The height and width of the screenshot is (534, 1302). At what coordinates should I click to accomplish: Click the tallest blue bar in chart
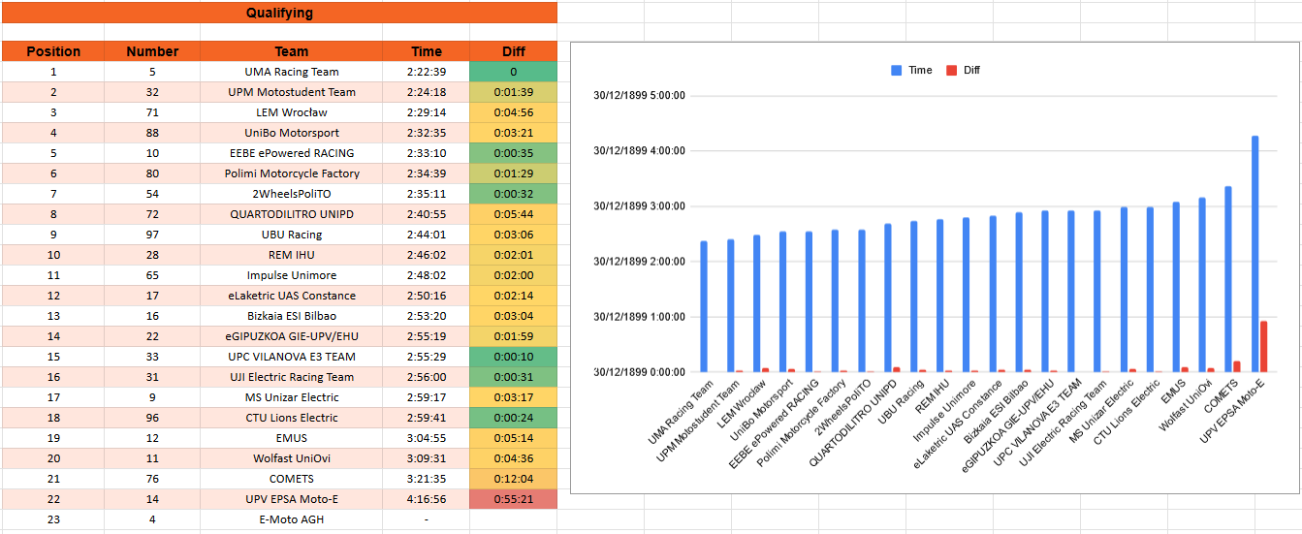click(1255, 254)
